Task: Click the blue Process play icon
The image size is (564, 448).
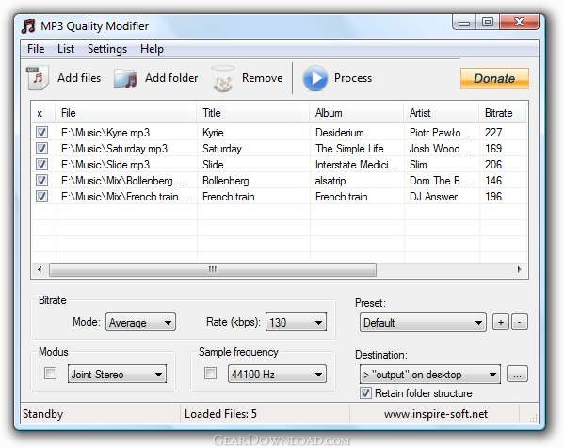Action: (315, 78)
